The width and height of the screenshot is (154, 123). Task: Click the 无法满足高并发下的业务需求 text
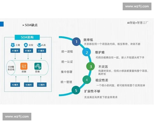pyautogui.click(x=101, y=97)
